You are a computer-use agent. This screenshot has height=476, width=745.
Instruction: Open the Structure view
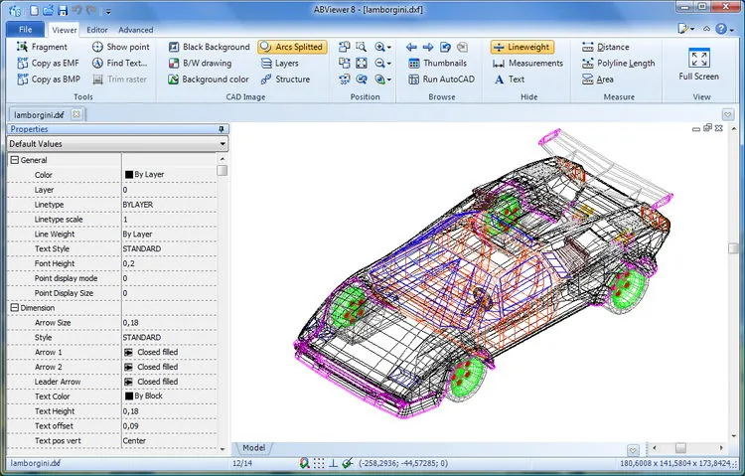pos(285,79)
